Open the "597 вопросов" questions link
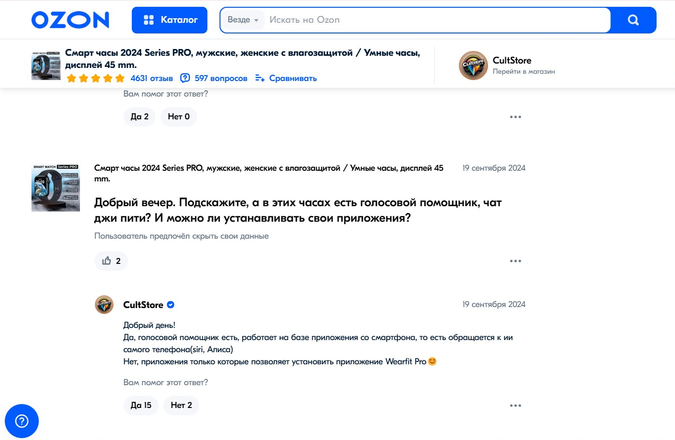Viewport: 675px width, 440px height. click(x=214, y=79)
